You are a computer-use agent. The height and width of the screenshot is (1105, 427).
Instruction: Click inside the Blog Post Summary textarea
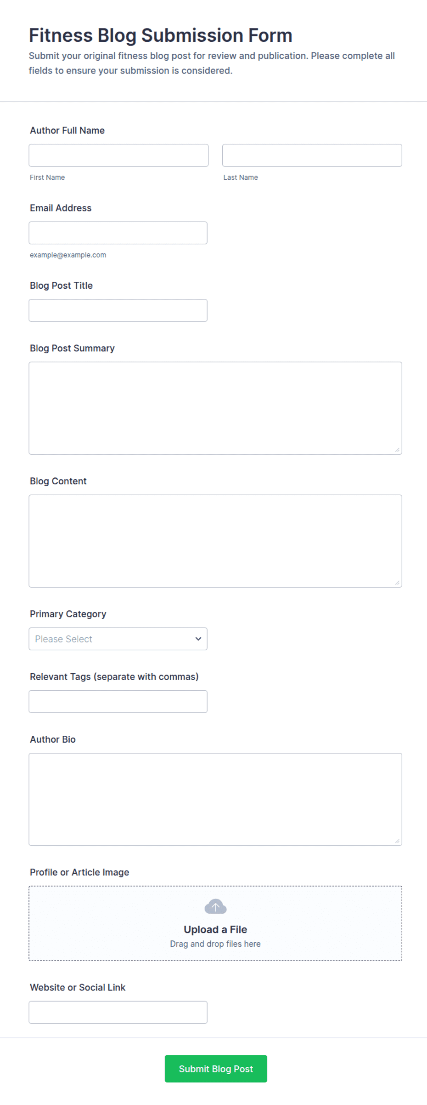215,408
